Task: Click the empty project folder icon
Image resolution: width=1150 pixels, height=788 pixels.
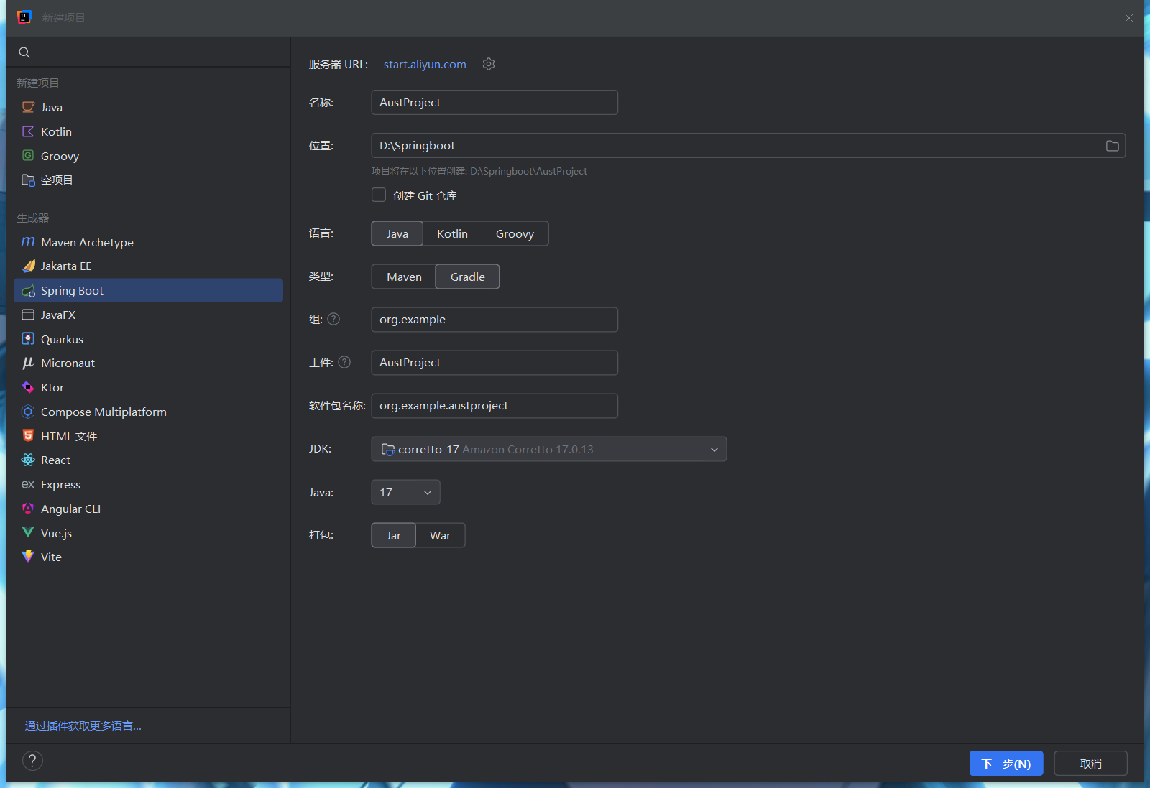Action: pos(28,180)
